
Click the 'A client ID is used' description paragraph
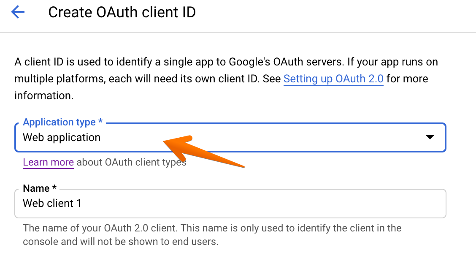(x=226, y=79)
